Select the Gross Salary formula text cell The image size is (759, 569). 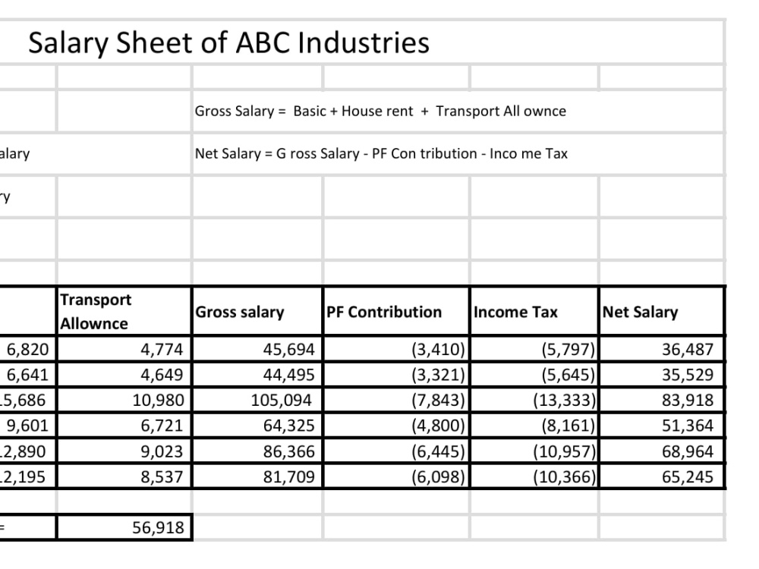pos(458,112)
